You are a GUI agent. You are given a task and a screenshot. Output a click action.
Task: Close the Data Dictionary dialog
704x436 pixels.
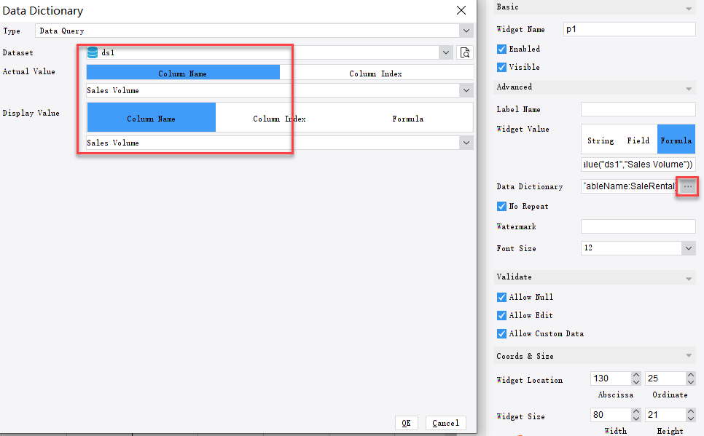pyautogui.click(x=461, y=10)
